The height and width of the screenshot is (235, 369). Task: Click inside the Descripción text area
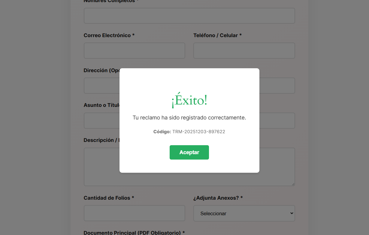(101, 167)
